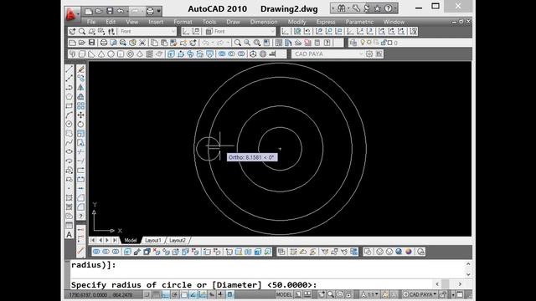Select the Rectangle draw tool
536x301 pixels.
(69, 106)
